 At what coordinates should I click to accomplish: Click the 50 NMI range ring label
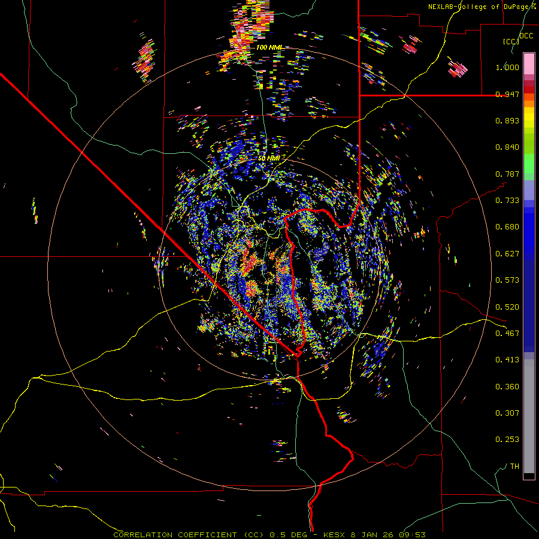click(x=269, y=158)
